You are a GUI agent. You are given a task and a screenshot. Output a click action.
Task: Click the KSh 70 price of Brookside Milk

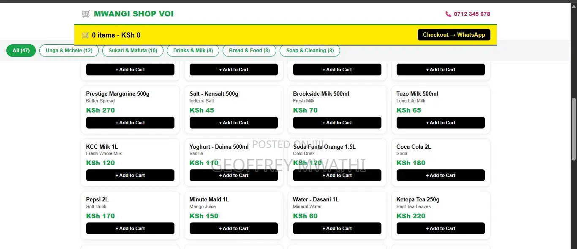coord(305,110)
